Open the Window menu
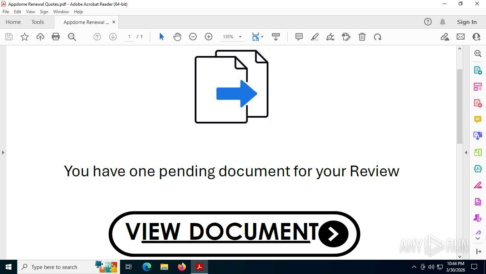The height and width of the screenshot is (274, 486). [x=61, y=12]
